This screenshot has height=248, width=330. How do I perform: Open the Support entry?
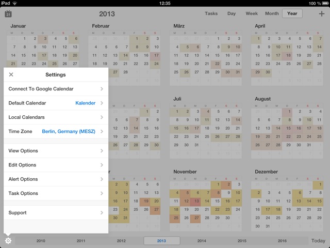(x=56, y=212)
